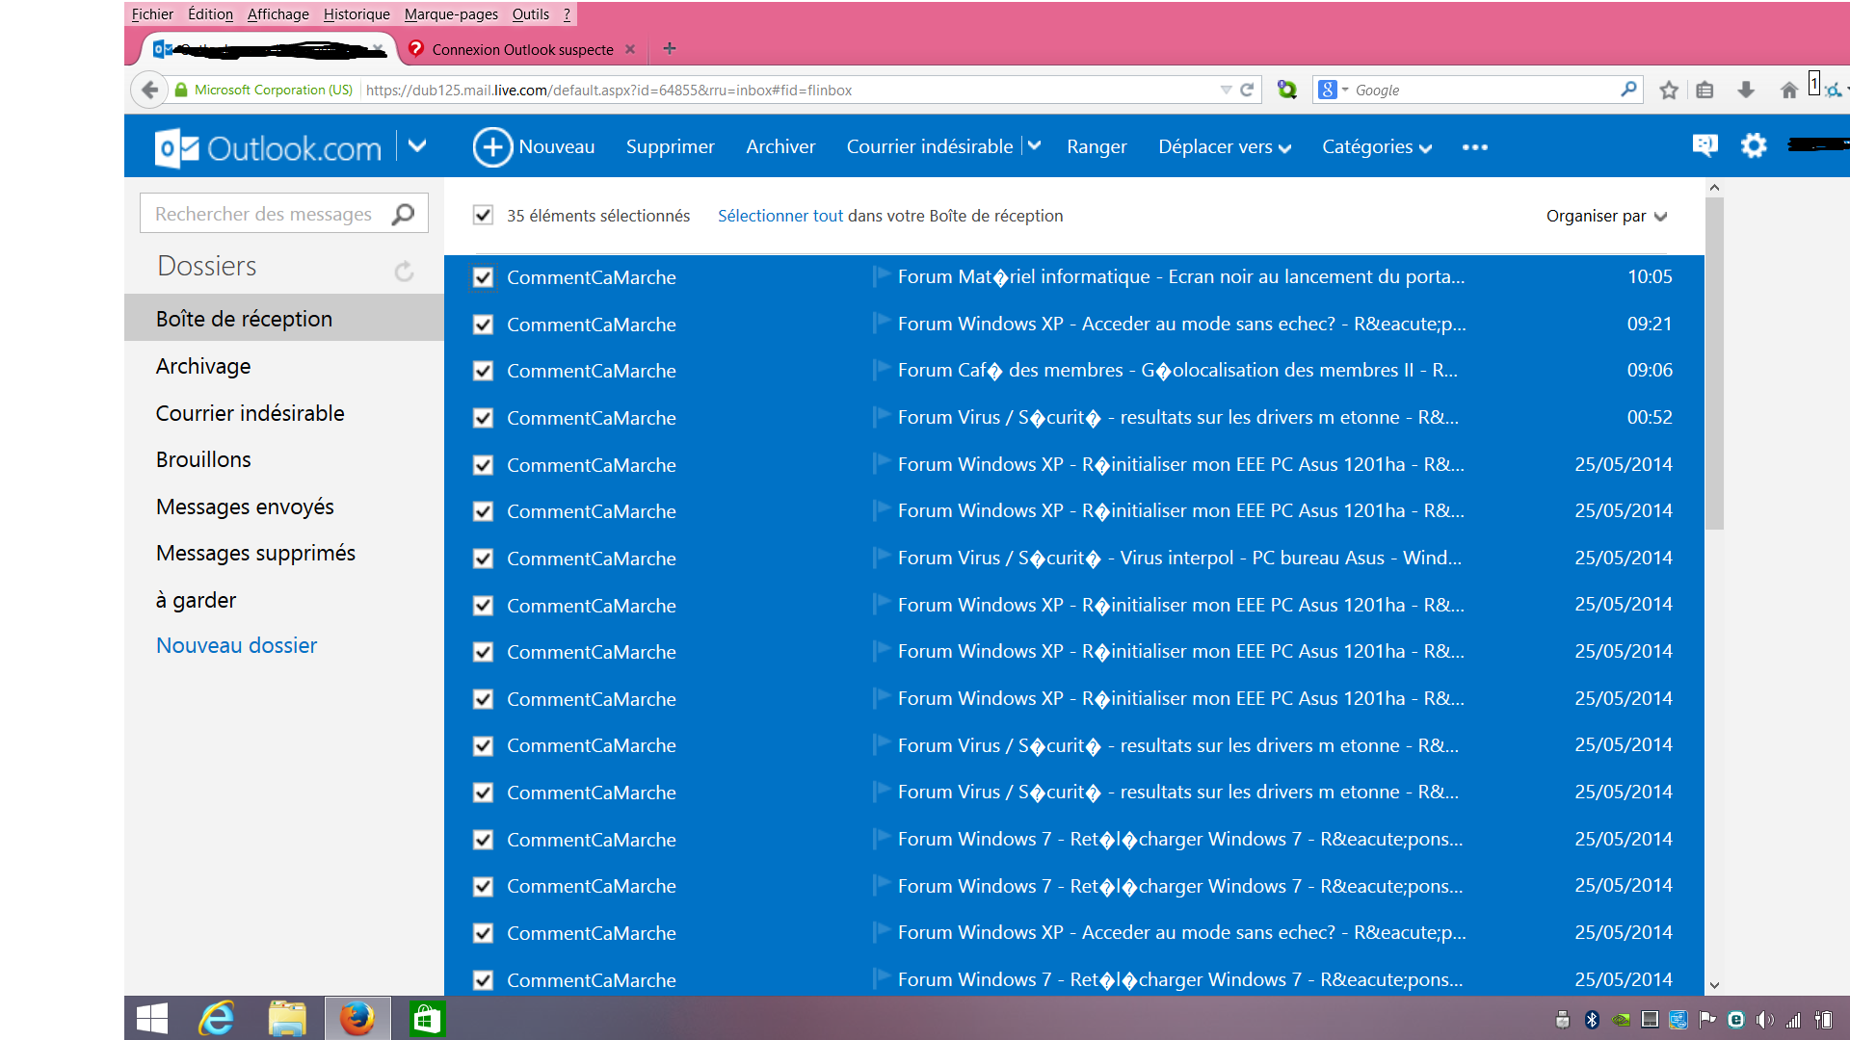Image resolution: width=1850 pixels, height=1040 pixels.
Task: Open the Marque-pages menu
Action: pyautogui.click(x=451, y=13)
